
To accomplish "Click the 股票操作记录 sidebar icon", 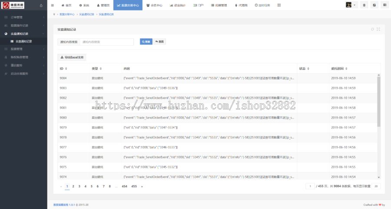I will (6, 26).
